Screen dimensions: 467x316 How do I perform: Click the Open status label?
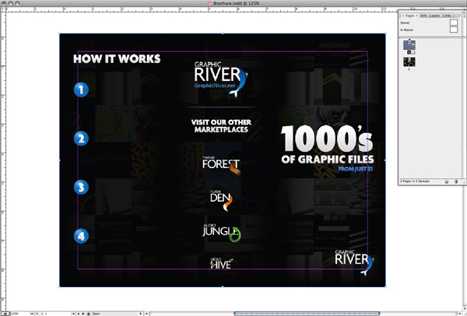(96, 314)
